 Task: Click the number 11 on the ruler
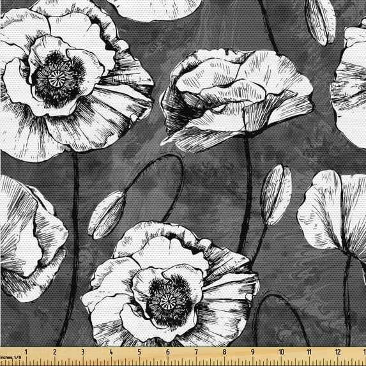pos(310,352)
